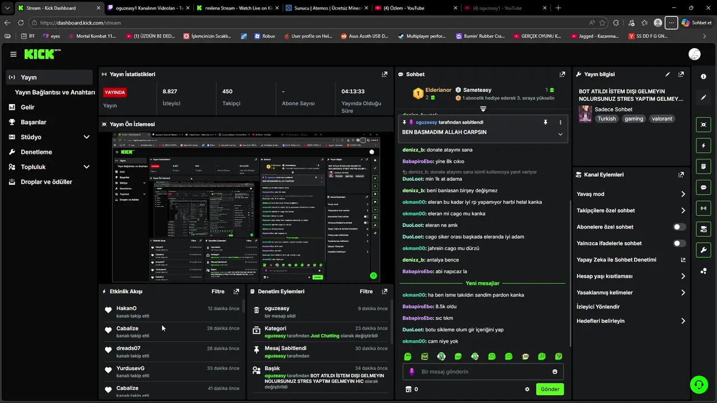Toggle the camera widget icon in right sidebar
Image resolution: width=717 pixels, height=403 pixels.
click(704, 228)
